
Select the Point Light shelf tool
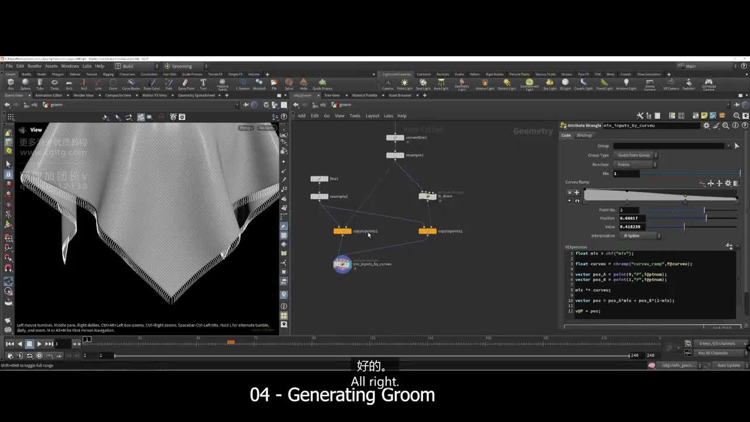click(x=404, y=84)
